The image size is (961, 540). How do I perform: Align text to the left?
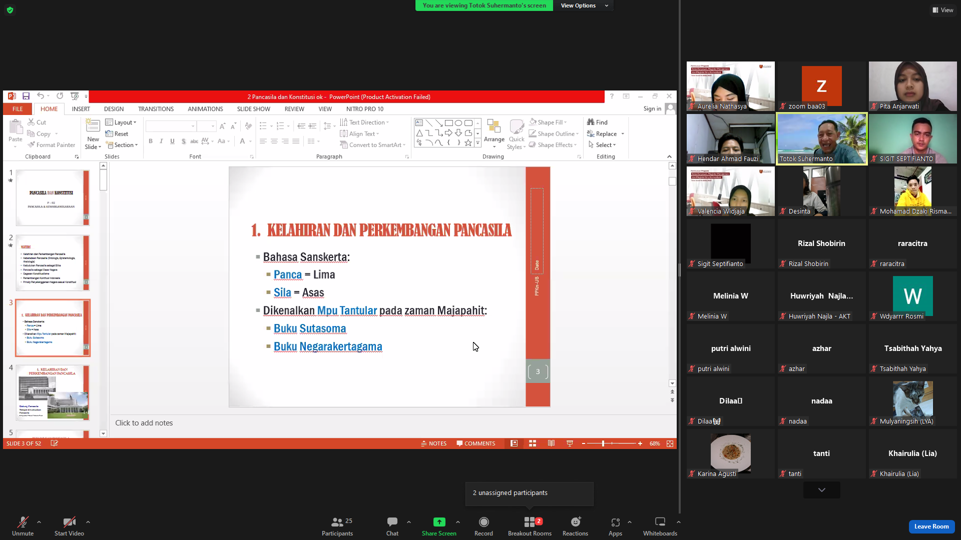(x=263, y=141)
